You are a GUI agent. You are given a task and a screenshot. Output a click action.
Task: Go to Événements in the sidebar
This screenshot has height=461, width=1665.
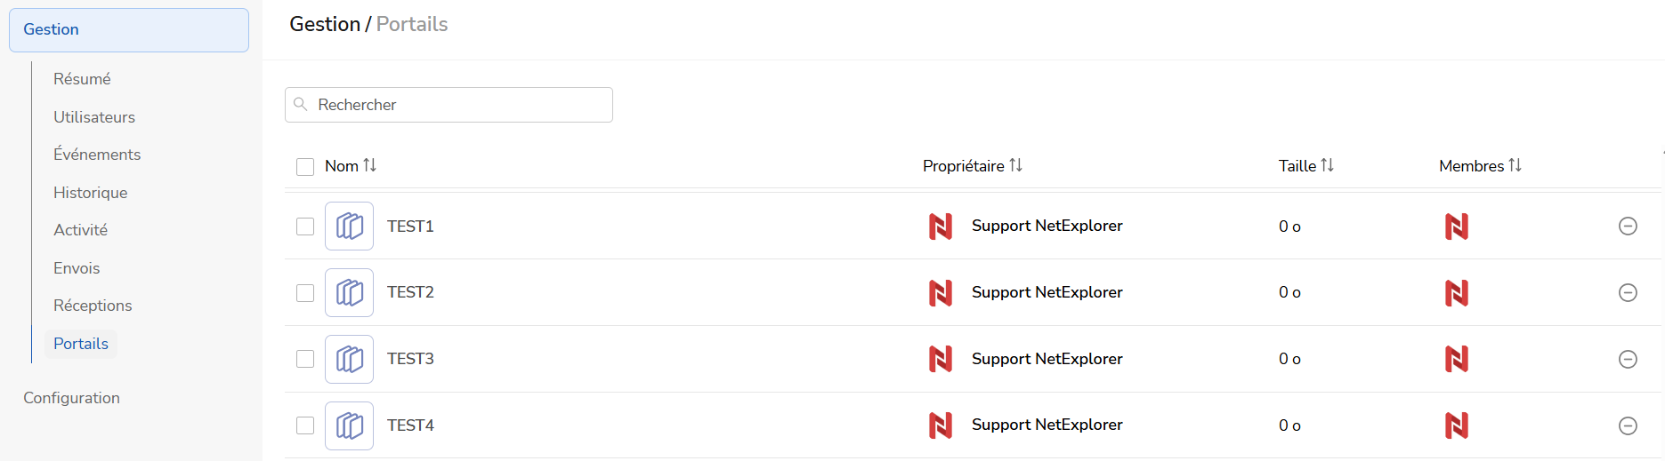click(x=97, y=155)
